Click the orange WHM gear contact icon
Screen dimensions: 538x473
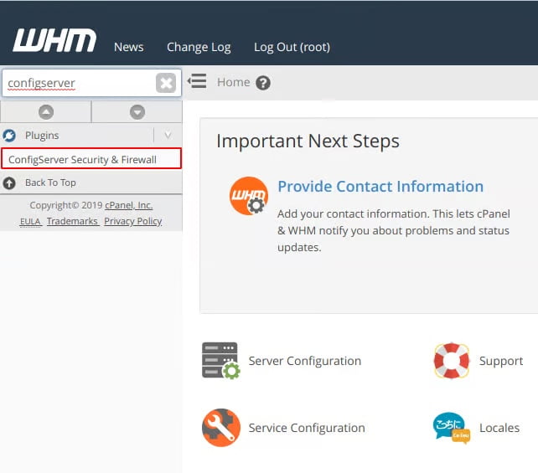249,196
